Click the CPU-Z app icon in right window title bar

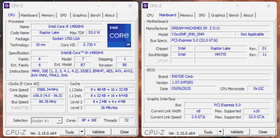pos(145,6)
